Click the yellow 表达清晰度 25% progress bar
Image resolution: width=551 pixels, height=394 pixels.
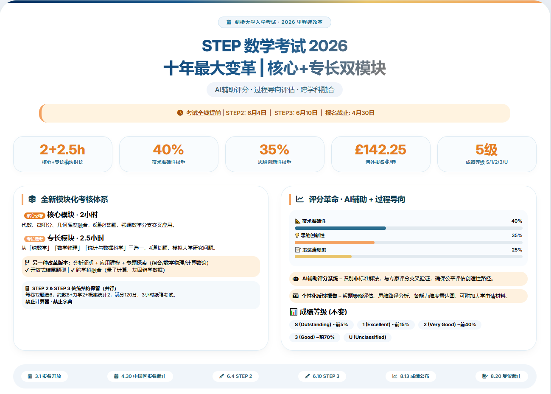[323, 257]
